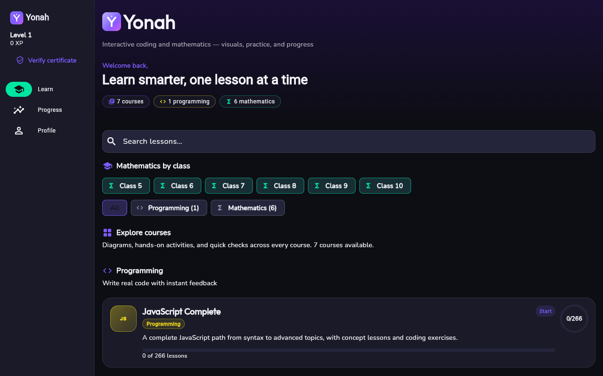This screenshot has width=603, height=376.
Task: Open the Profile person icon
Action: [19, 131]
